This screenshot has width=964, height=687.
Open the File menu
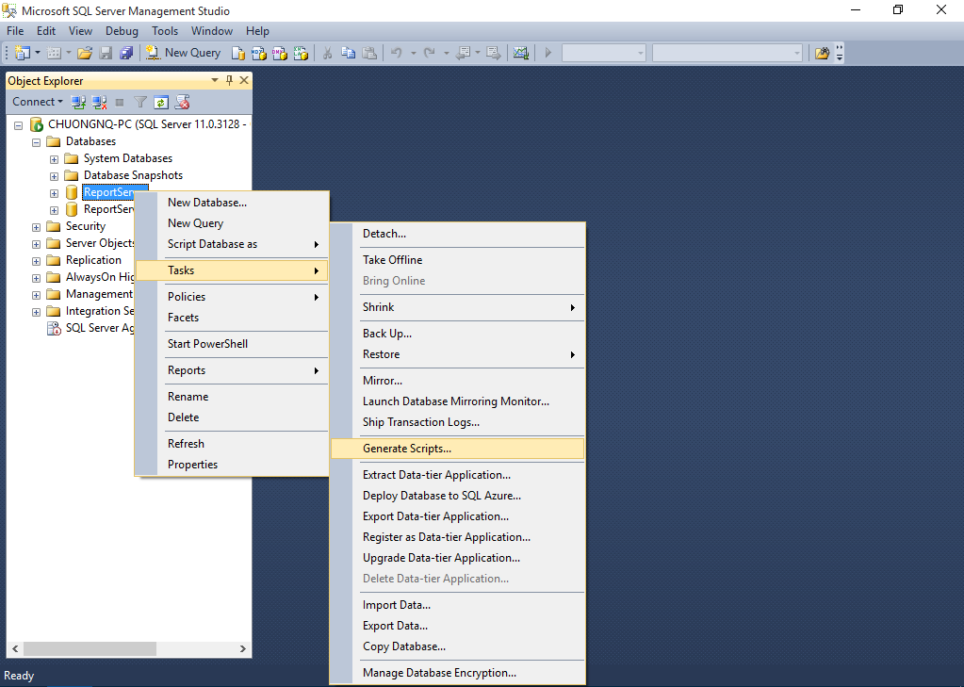pos(15,31)
